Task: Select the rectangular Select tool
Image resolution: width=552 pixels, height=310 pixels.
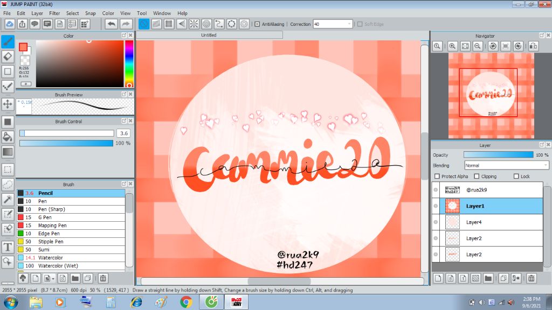Action: [8, 170]
